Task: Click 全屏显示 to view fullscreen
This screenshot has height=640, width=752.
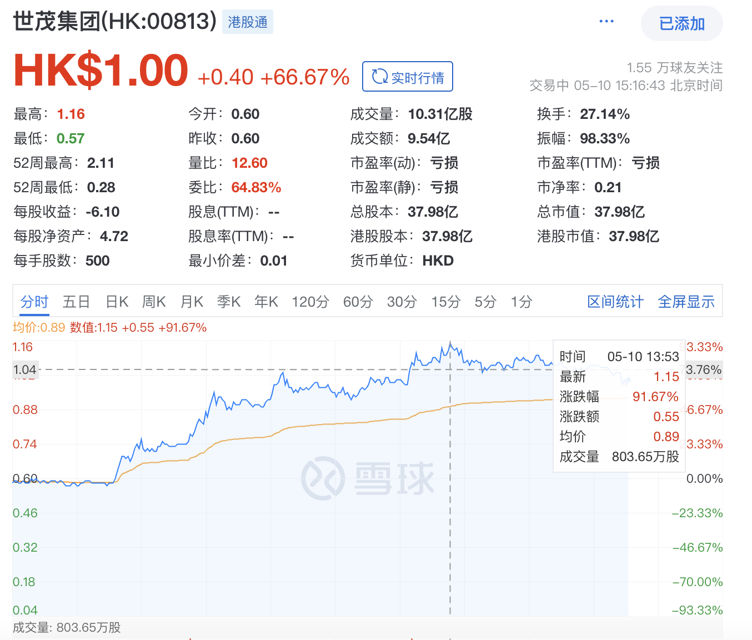Action: point(686,302)
